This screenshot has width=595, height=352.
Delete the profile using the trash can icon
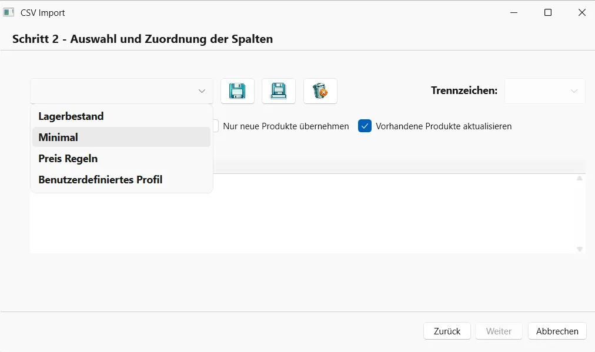click(320, 91)
